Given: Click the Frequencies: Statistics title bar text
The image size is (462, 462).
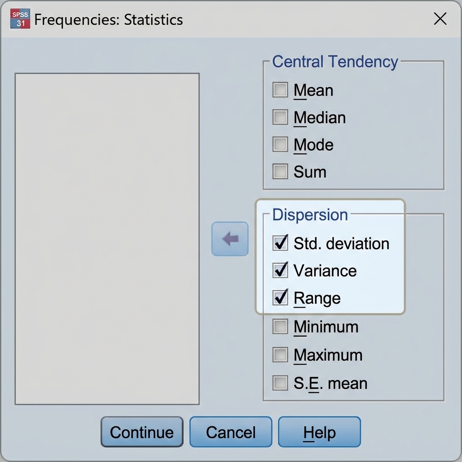Looking at the screenshot, I should [109, 20].
